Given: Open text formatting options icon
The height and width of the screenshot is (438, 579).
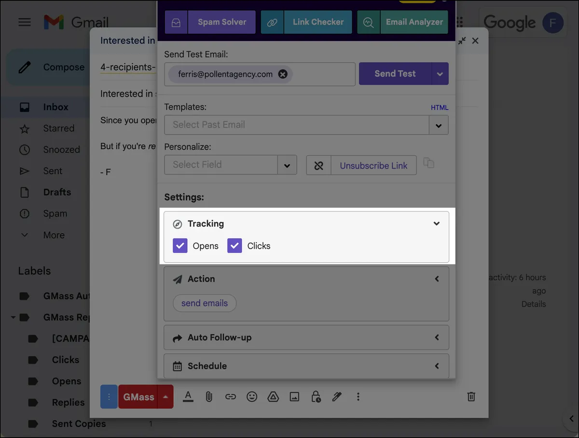Looking at the screenshot, I should tap(188, 397).
